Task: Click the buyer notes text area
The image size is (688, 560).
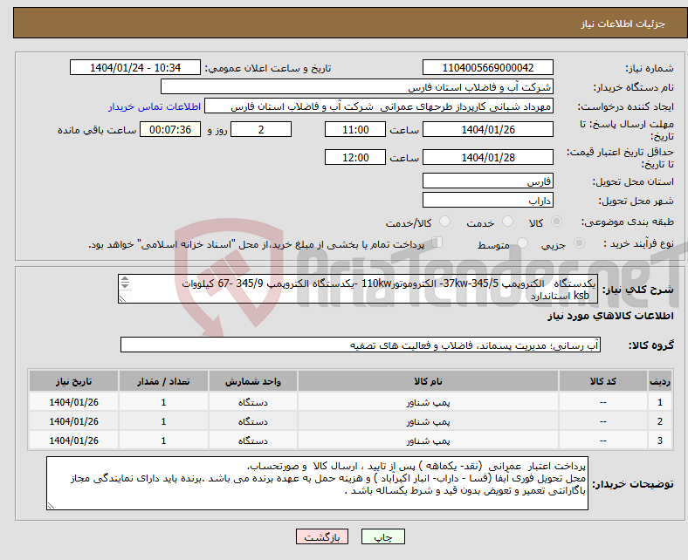Action: [x=317, y=483]
